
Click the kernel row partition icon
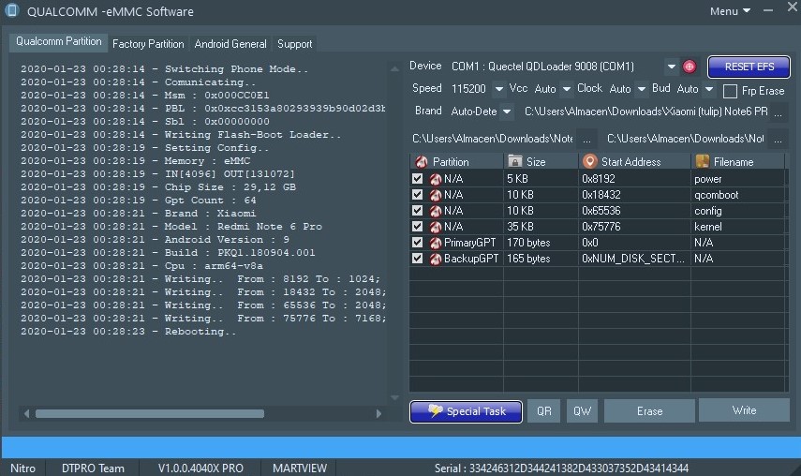(436, 227)
